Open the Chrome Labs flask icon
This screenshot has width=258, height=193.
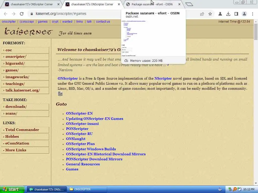(x=220, y=14)
